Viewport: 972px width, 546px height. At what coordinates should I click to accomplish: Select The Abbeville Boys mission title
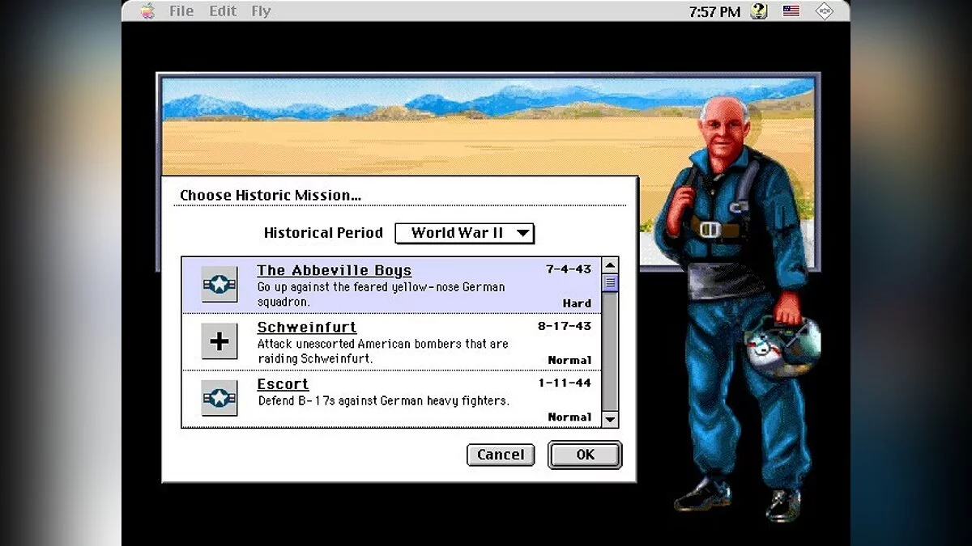click(x=334, y=270)
